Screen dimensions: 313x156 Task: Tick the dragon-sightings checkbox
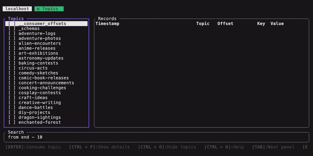coord(12,118)
